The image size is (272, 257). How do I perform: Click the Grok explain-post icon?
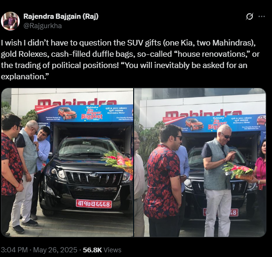[x=249, y=16]
